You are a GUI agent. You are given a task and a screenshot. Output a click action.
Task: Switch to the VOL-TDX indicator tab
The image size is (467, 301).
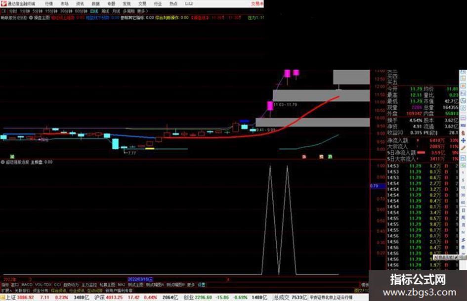pos(43,285)
